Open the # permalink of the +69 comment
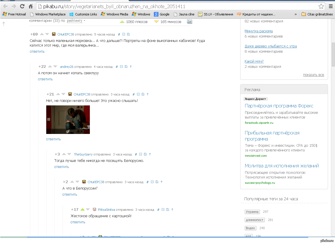 pos(119,34)
